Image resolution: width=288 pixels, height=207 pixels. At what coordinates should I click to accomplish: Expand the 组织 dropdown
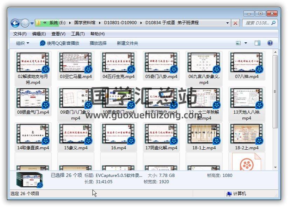point(22,43)
